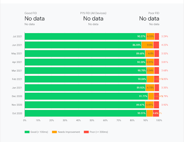The height and width of the screenshot is (142, 184).
Task: Click the orange Needs Improvement legend swatch
Action: pos(54,132)
